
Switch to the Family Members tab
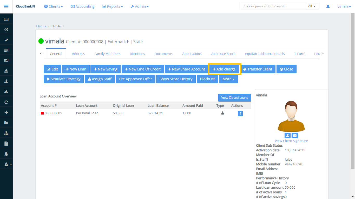107,54
